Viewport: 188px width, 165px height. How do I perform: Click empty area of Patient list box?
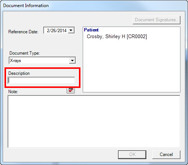pos(132,66)
